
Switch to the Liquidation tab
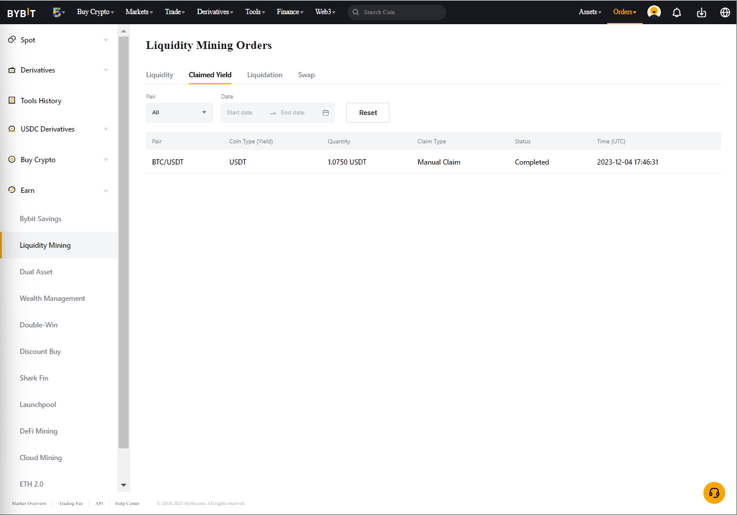click(x=264, y=75)
